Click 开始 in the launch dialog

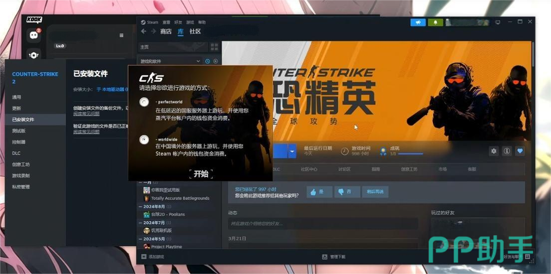point(201,174)
